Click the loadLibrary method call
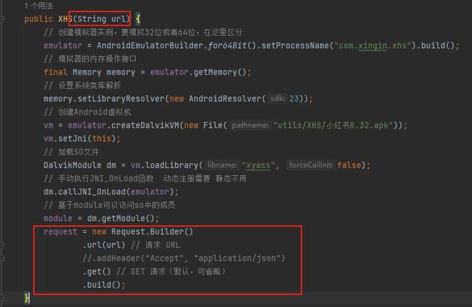The image size is (472, 307). [x=172, y=166]
